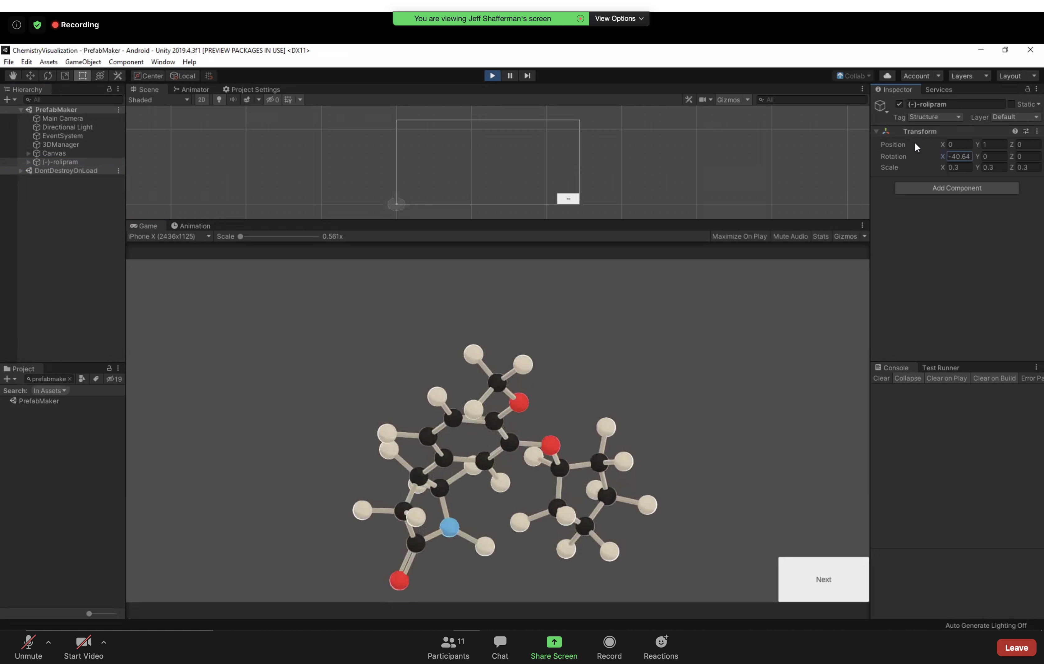Switch to the Animation tab

coord(190,226)
